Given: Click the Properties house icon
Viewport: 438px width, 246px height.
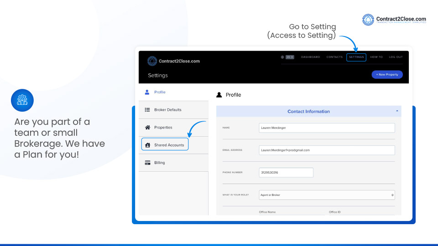Looking at the screenshot, I should click(147, 128).
